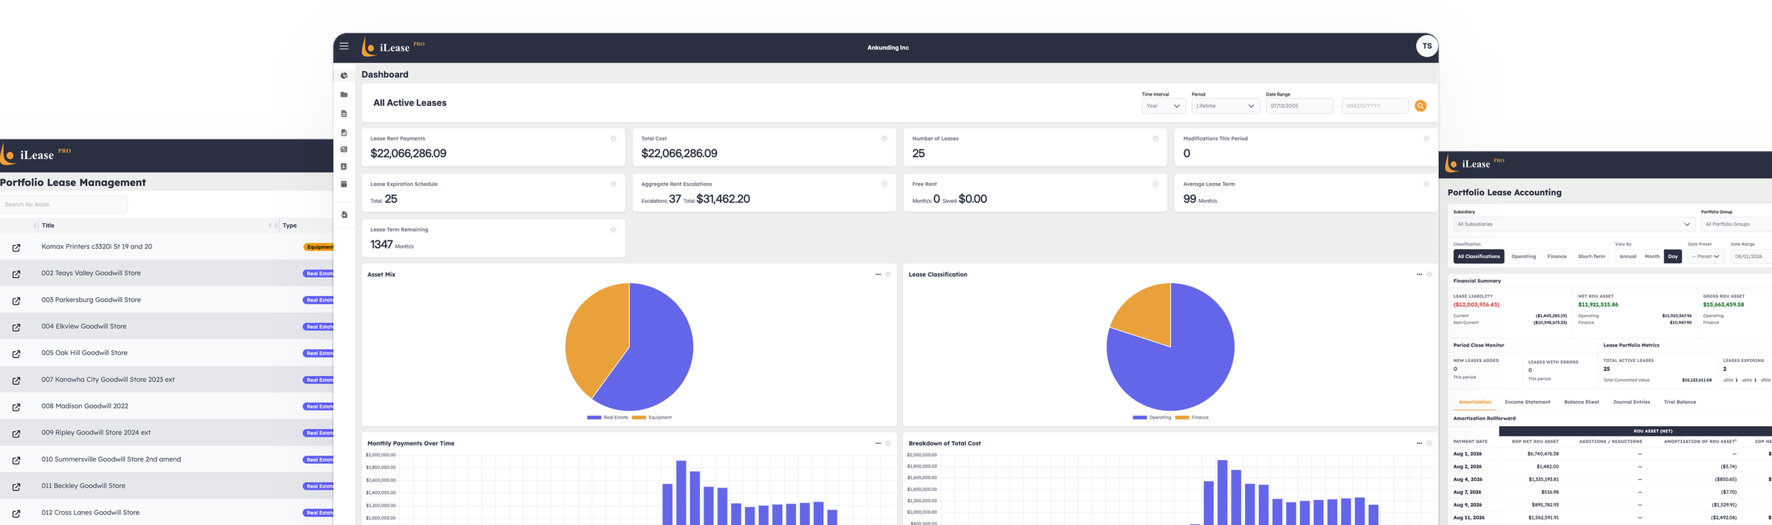Viewport: 1772px width, 525px height.
Task: Click the iLease logo in Dashboard header
Action: click(x=393, y=47)
